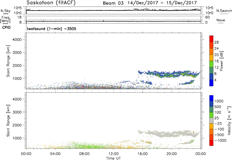The width and height of the screenshot is (232, 160).
Task: Click the 'N.Sky' legend label
Action: (x=6, y=11)
